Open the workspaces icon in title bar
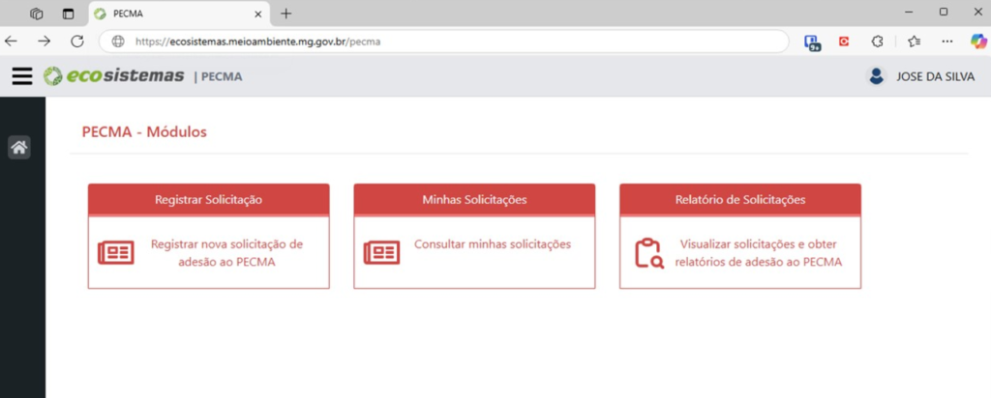The height and width of the screenshot is (398, 991). pos(36,14)
